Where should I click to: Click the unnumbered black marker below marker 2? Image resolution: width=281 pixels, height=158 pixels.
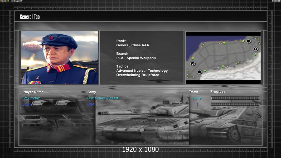click(x=199, y=72)
